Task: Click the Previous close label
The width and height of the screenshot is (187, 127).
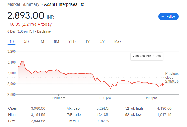Action: click(x=172, y=76)
